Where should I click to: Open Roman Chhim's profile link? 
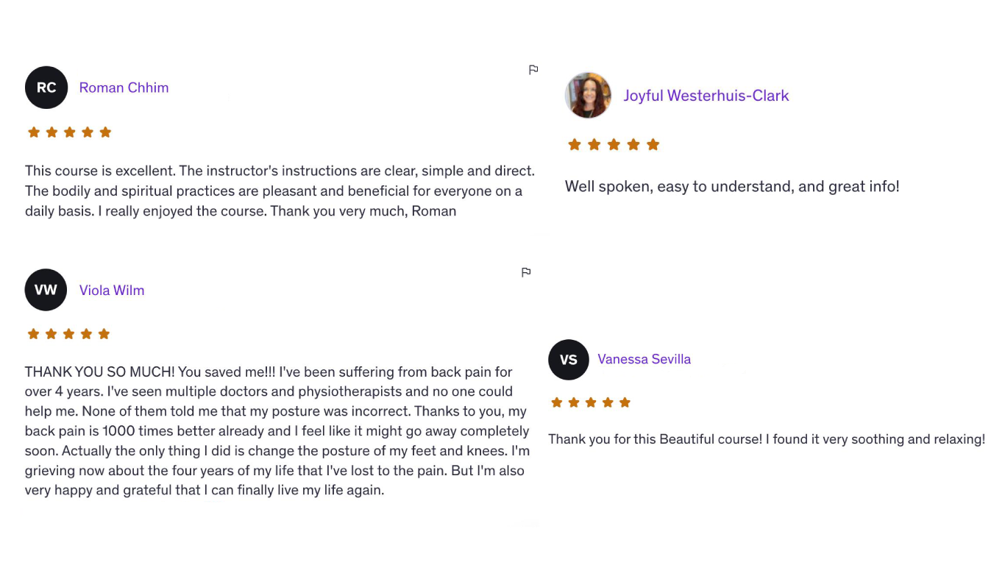(124, 88)
